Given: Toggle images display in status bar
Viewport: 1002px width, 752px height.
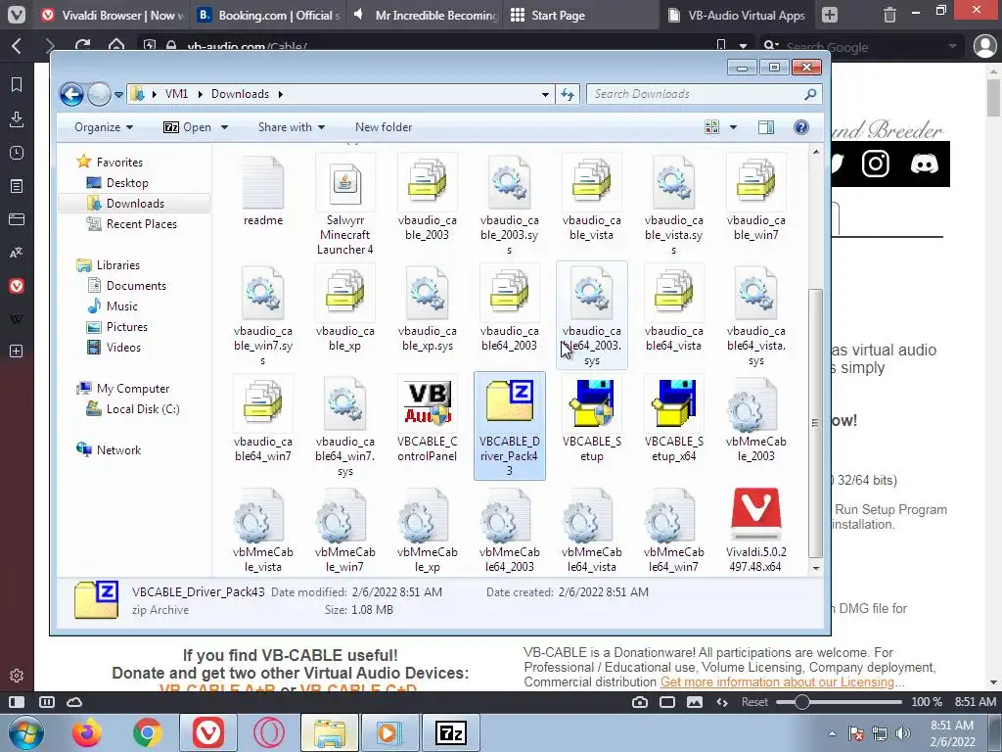Looking at the screenshot, I should (x=695, y=702).
